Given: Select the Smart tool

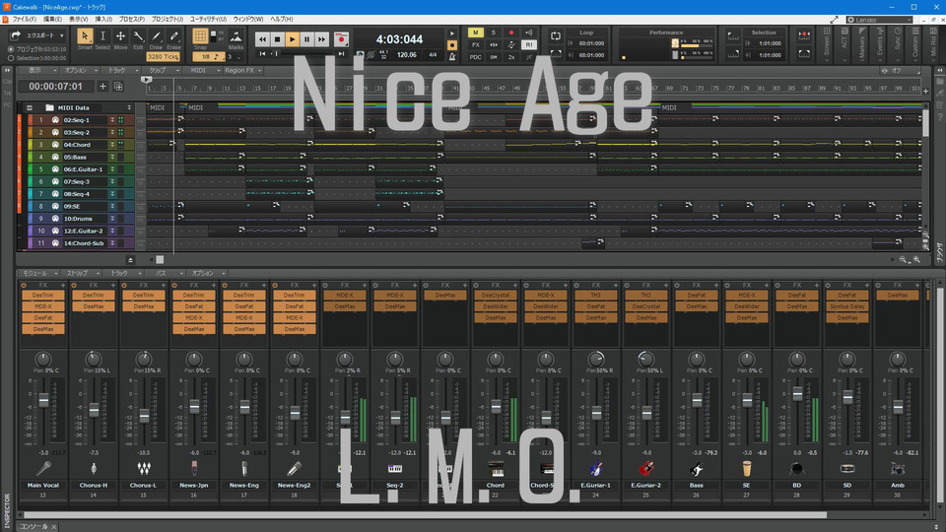Looking at the screenshot, I should 85,36.
